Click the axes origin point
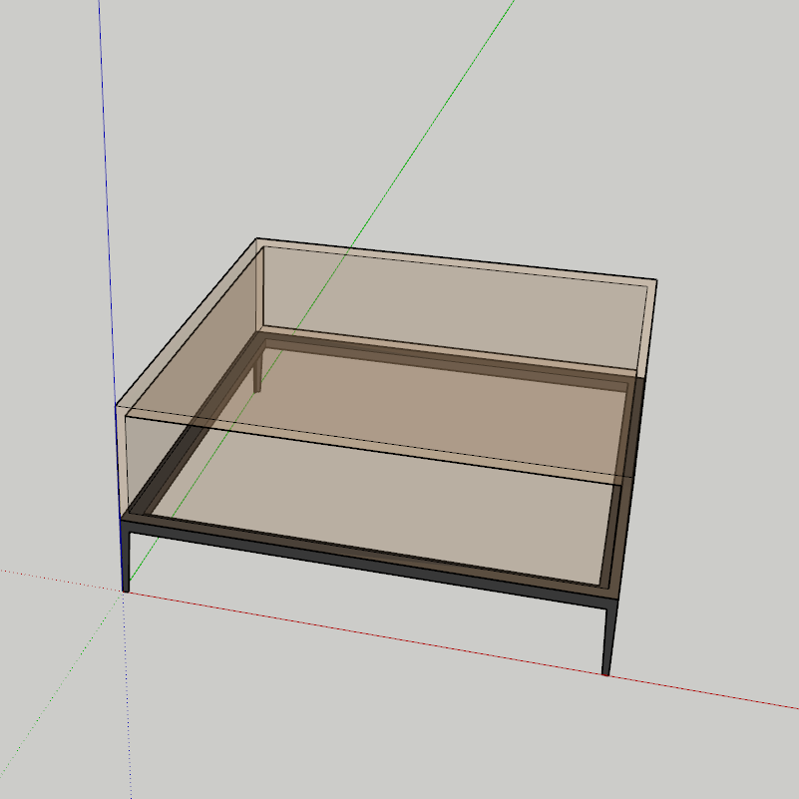799x799 pixels. [x=124, y=592]
